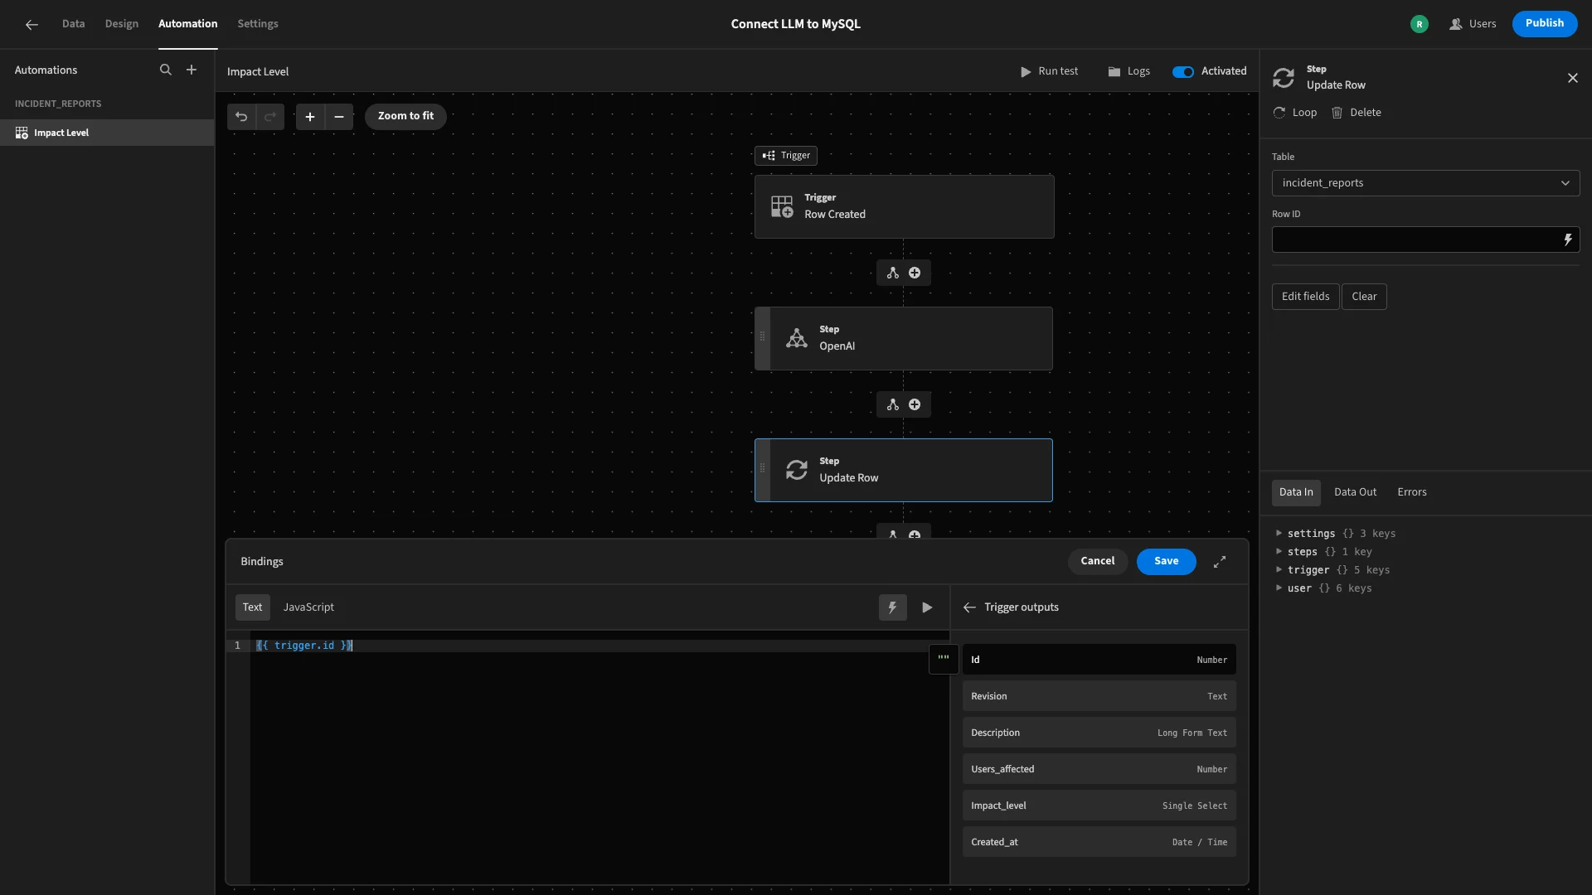Add a step below the Row Created trigger
Viewport: 1592px width, 895px height.
click(x=915, y=273)
